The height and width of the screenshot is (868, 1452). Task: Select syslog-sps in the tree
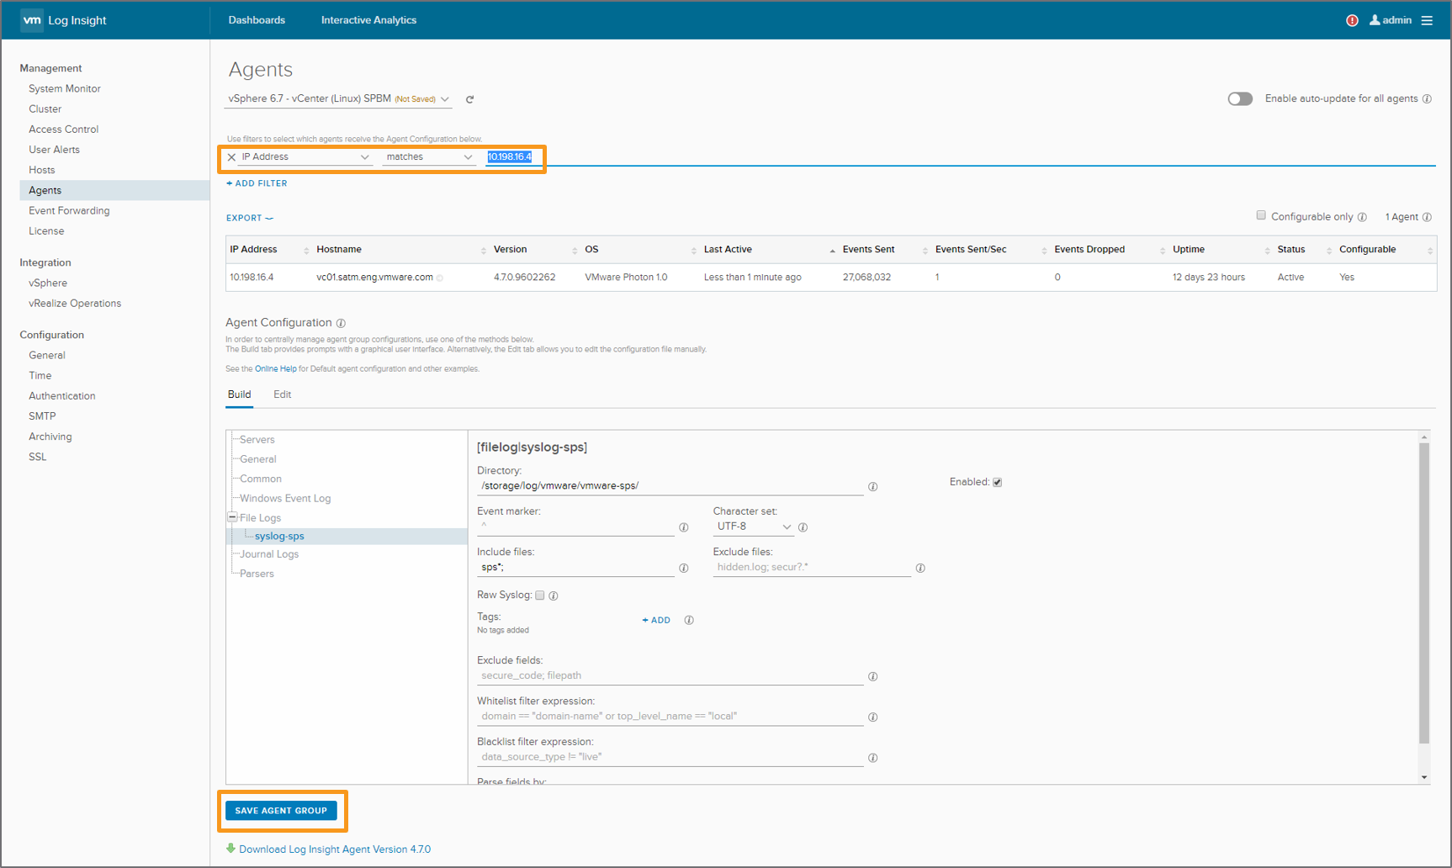click(x=279, y=537)
